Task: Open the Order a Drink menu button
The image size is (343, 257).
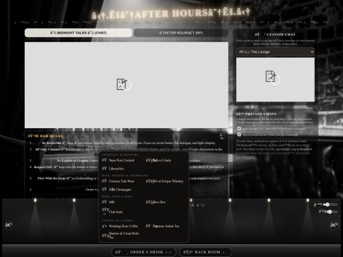Action: [144, 252]
